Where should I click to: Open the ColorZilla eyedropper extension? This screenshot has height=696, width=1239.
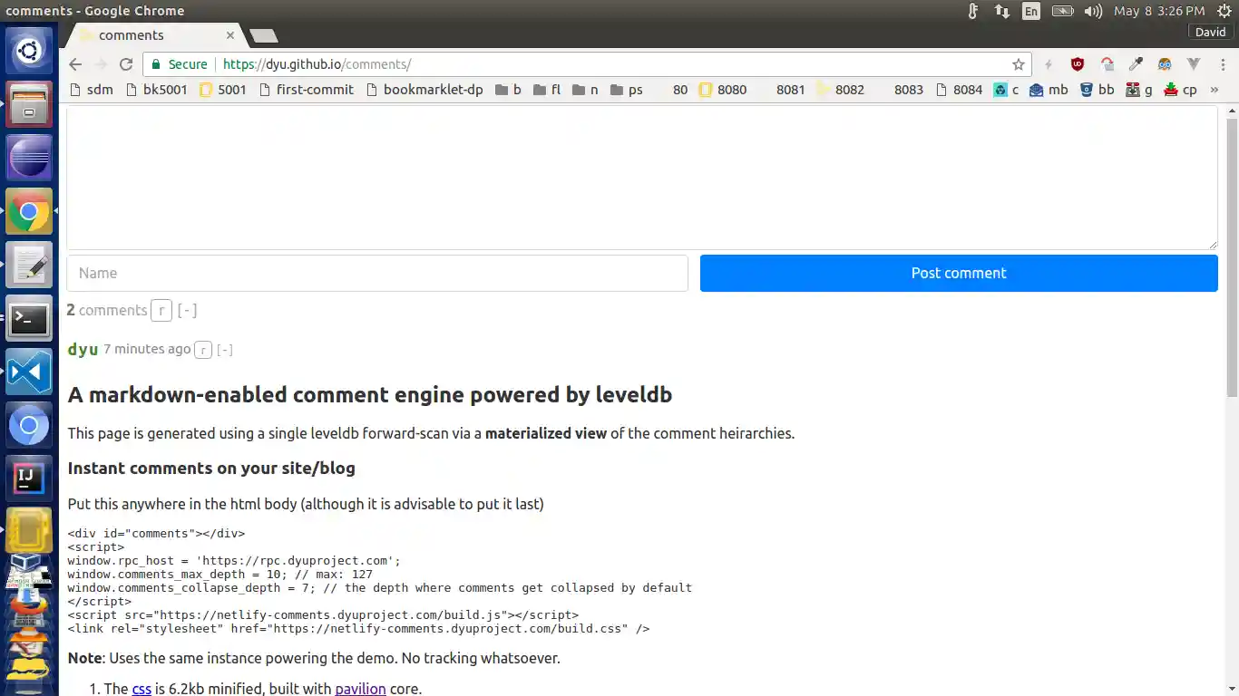[x=1136, y=64]
